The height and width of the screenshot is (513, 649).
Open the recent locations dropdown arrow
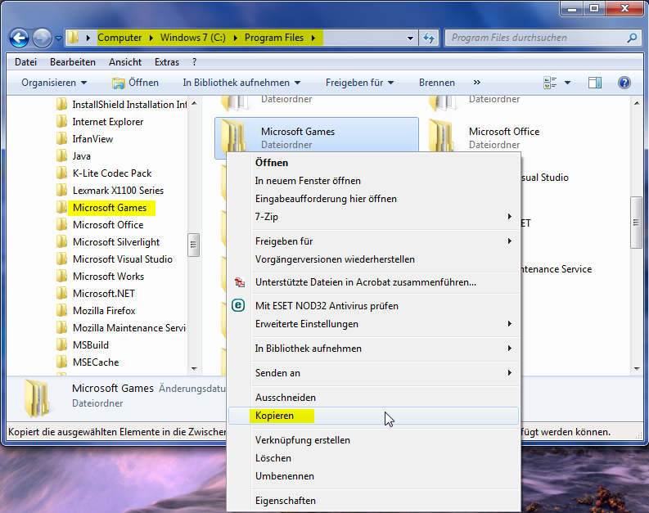point(58,38)
